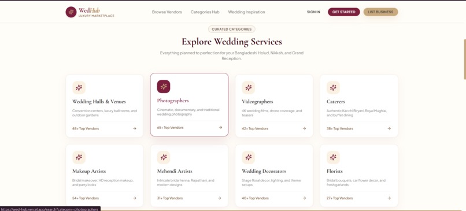
Task: Open the Wedding Decorators category title
Action: point(264,171)
